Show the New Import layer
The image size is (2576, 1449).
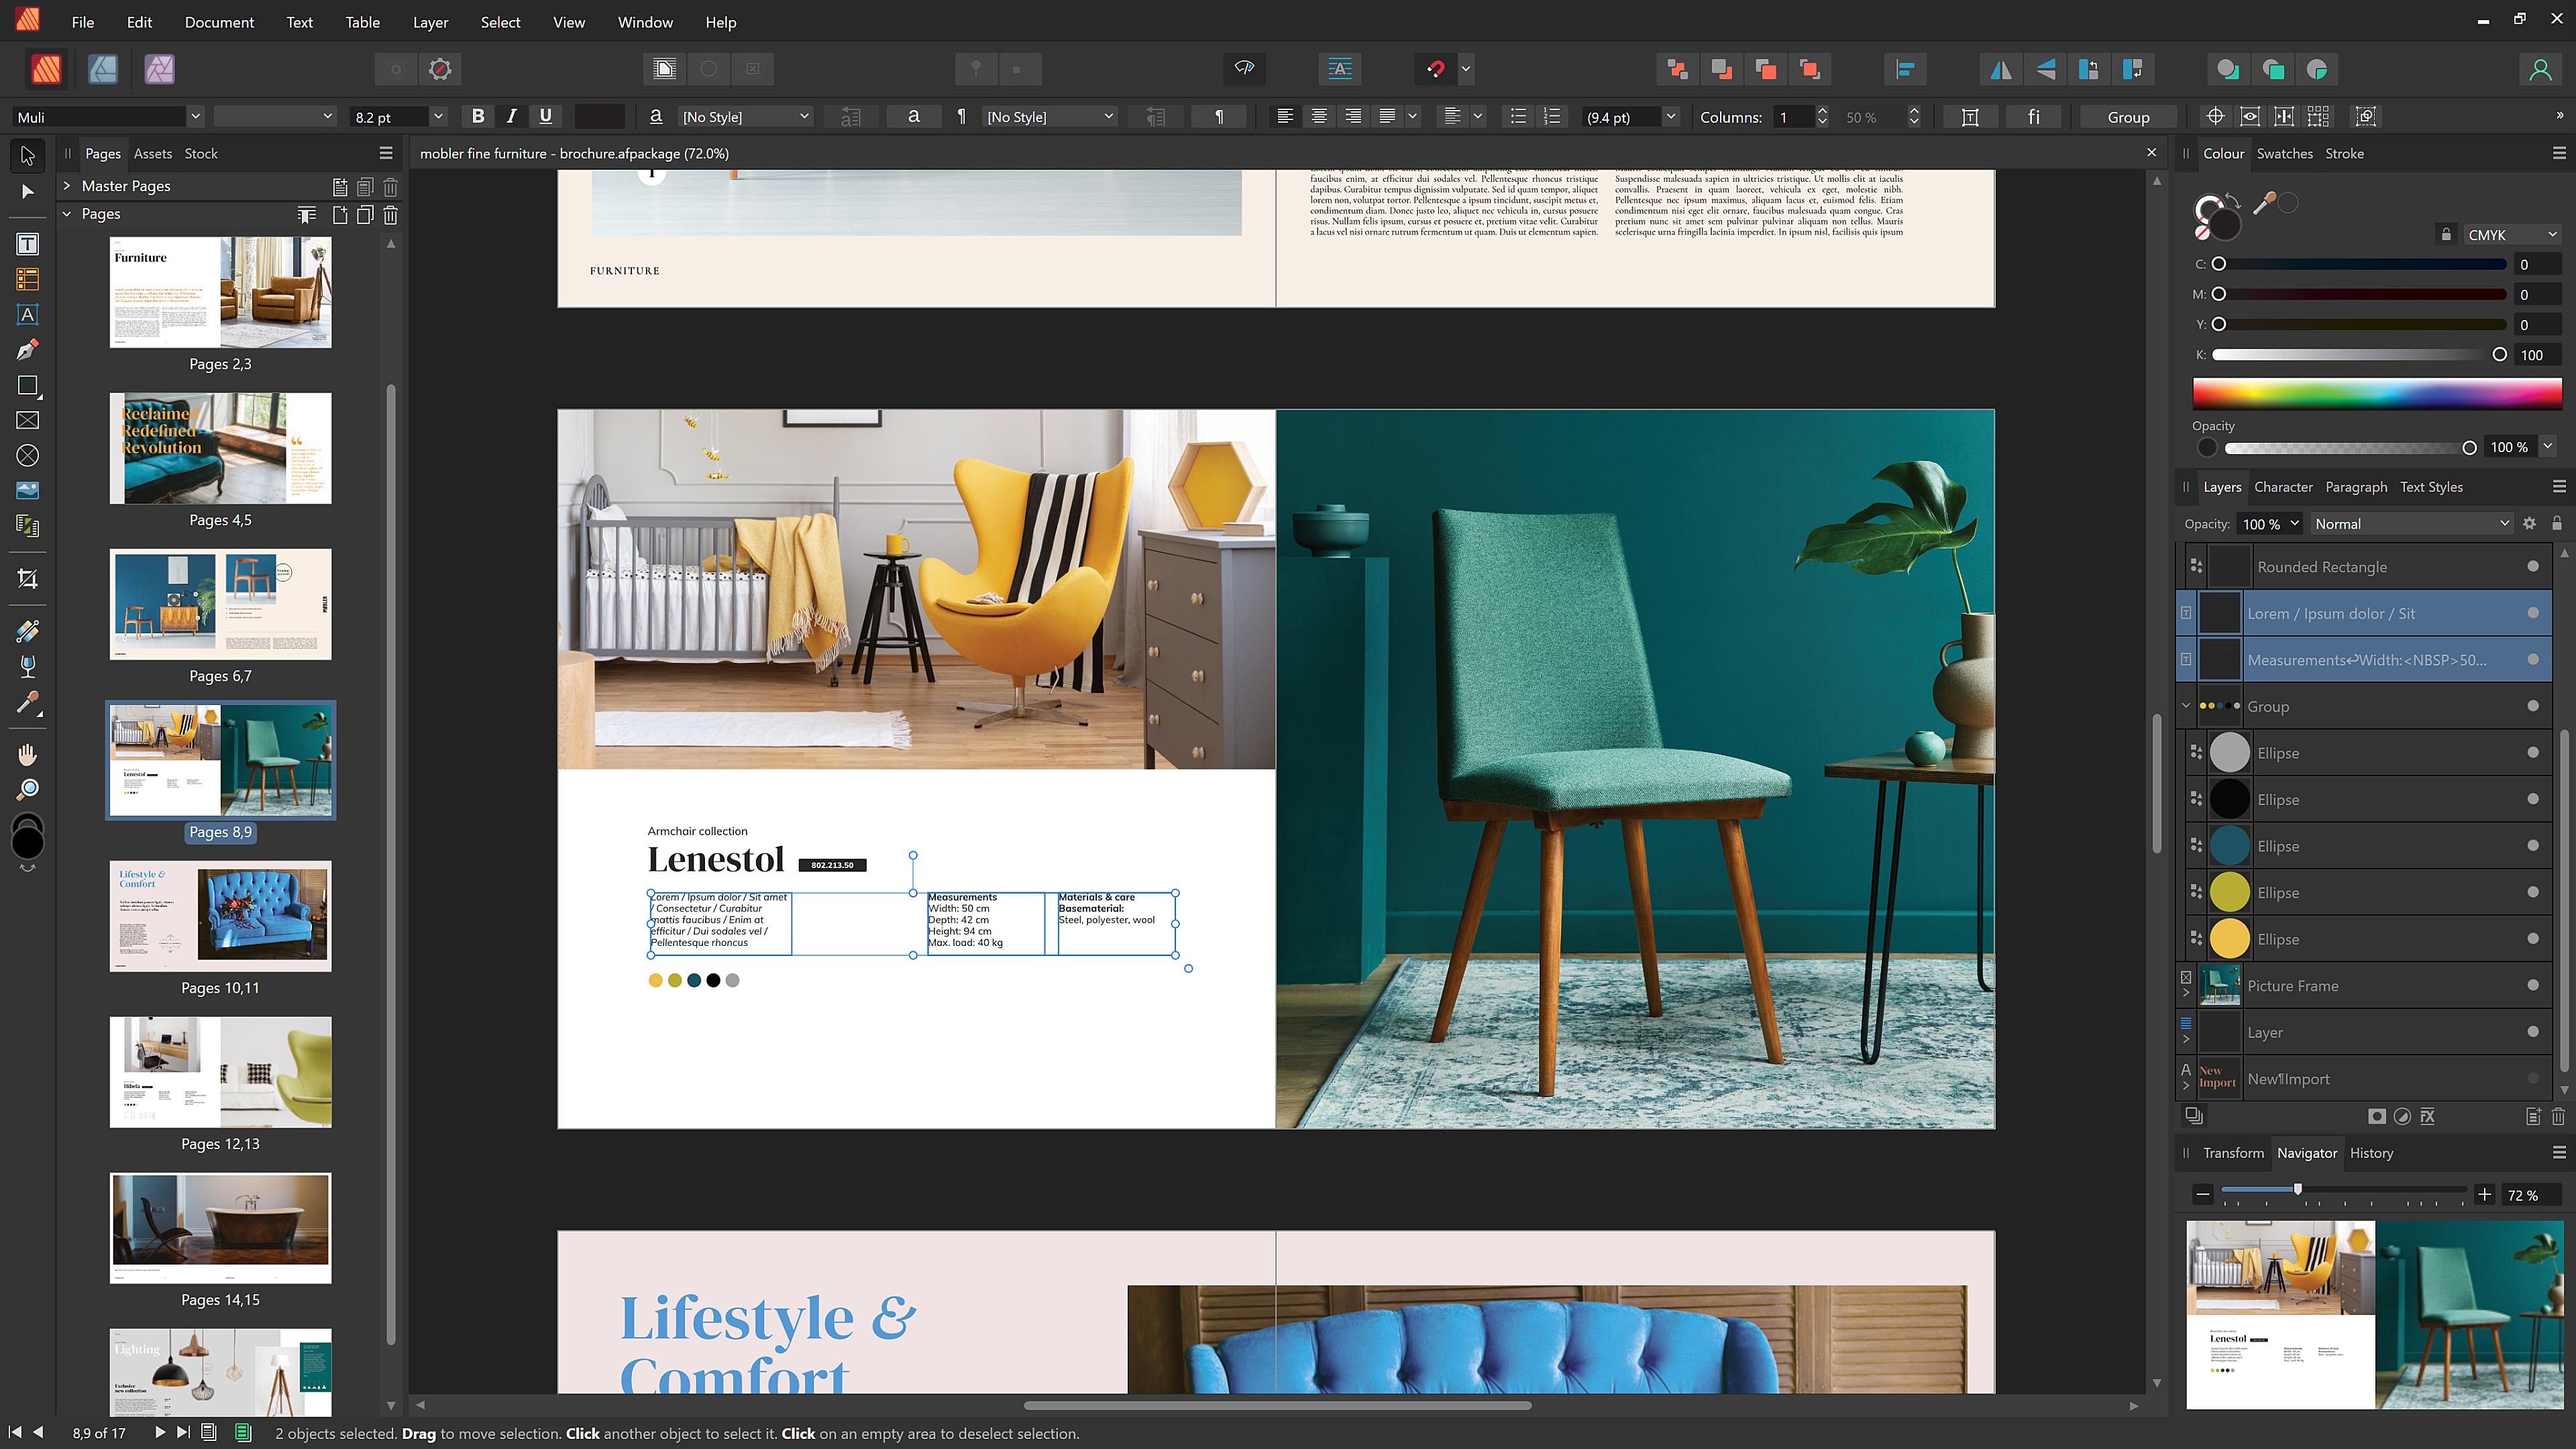[x=2533, y=1078]
